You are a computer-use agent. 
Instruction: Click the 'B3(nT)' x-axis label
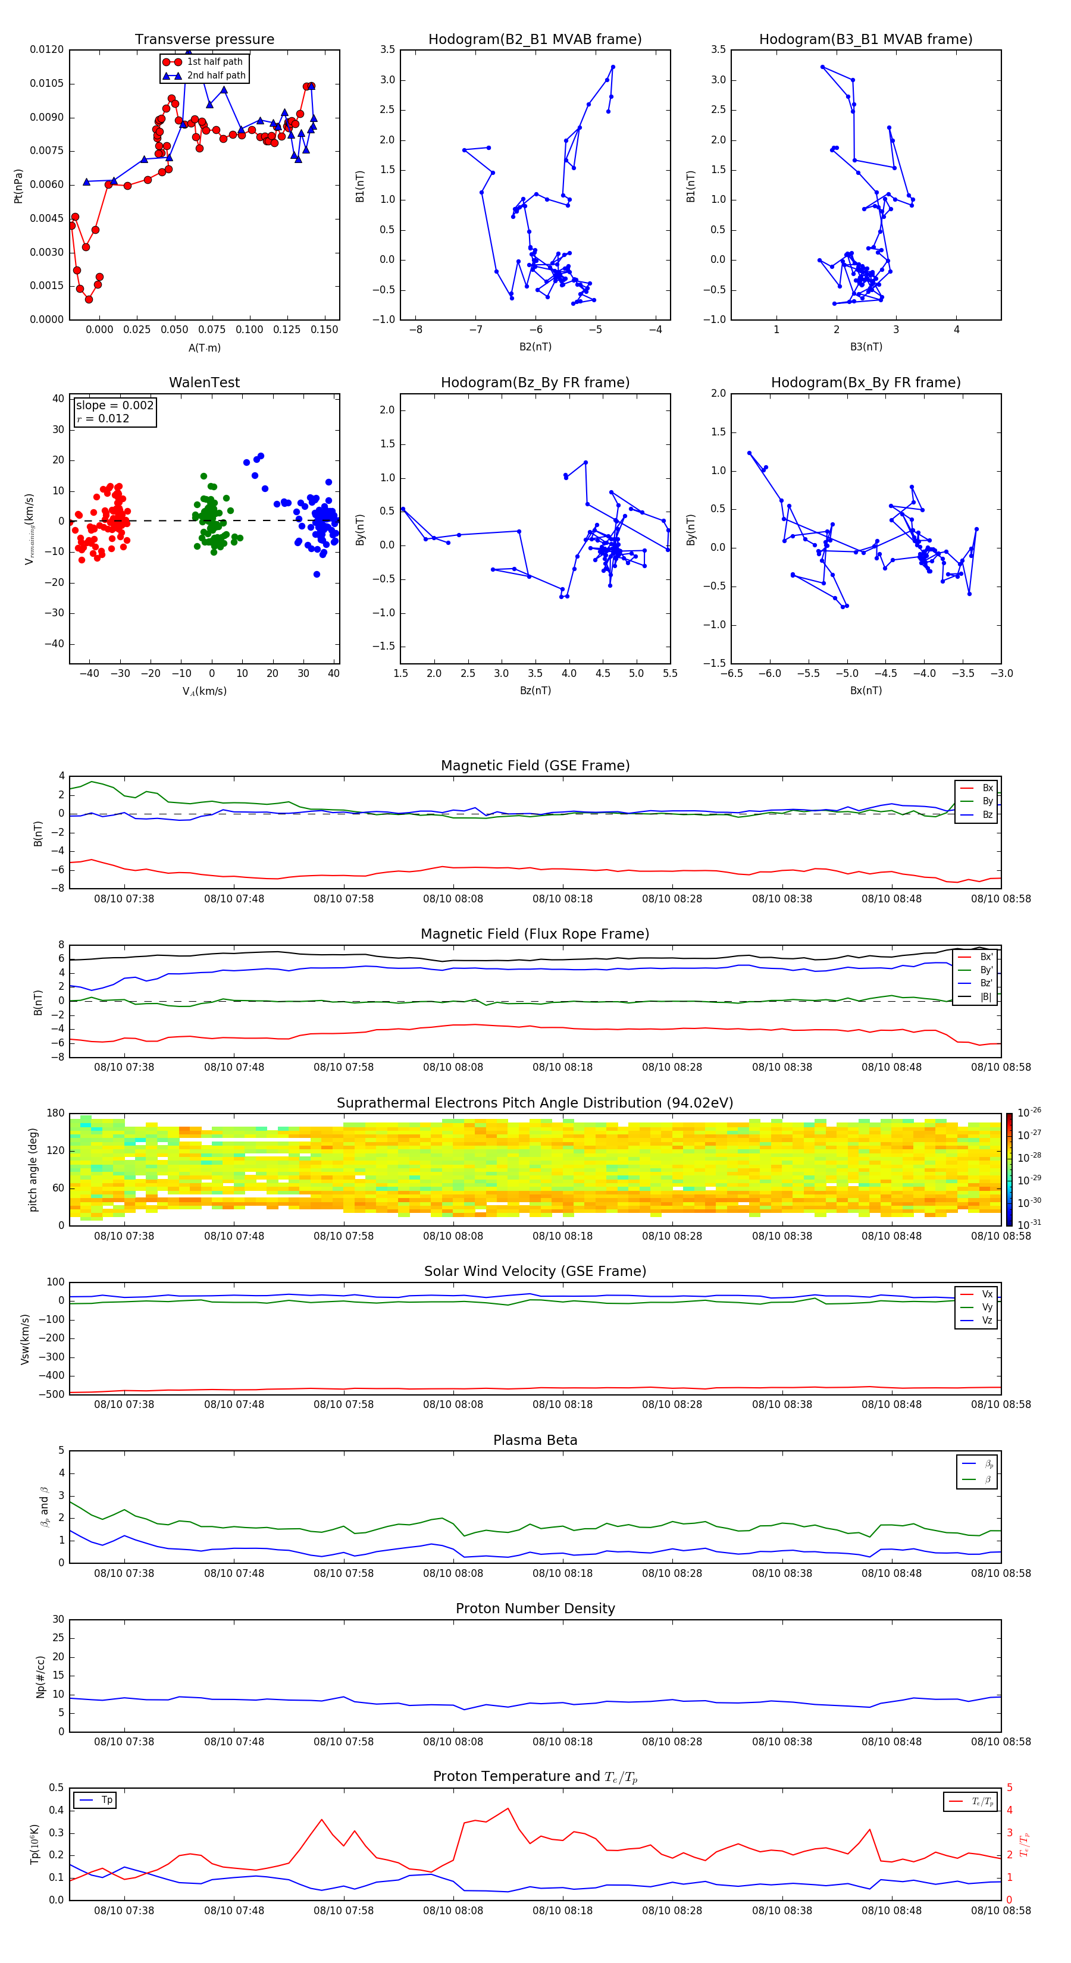pyautogui.click(x=866, y=347)
